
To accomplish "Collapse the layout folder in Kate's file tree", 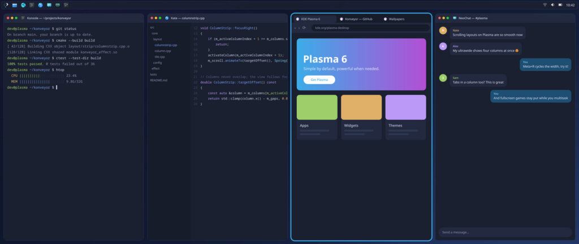I will pyautogui.click(x=157, y=39).
